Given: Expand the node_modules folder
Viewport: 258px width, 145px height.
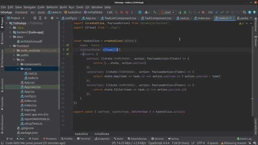Looking at the screenshot, I should click(x=14, y=50).
